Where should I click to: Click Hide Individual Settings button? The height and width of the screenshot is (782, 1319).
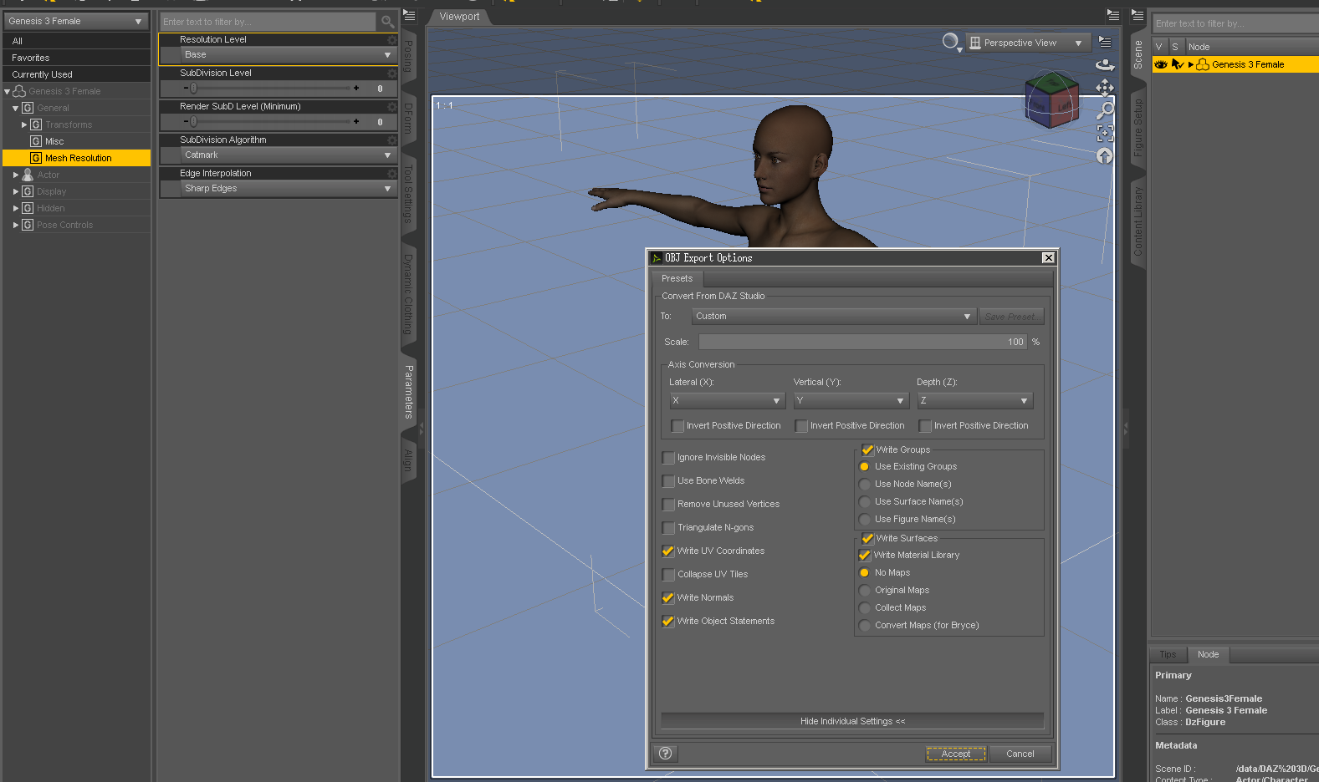tap(852, 721)
